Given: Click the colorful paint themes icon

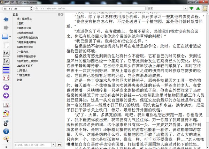Looking at the screenshot, I should pyautogui.click(x=6, y=113).
